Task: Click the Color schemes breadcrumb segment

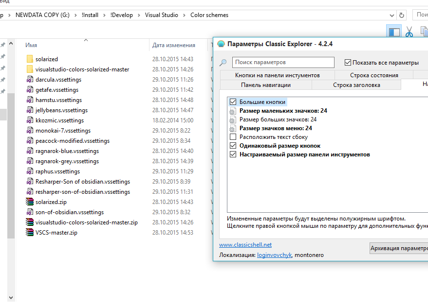Action: tap(209, 15)
